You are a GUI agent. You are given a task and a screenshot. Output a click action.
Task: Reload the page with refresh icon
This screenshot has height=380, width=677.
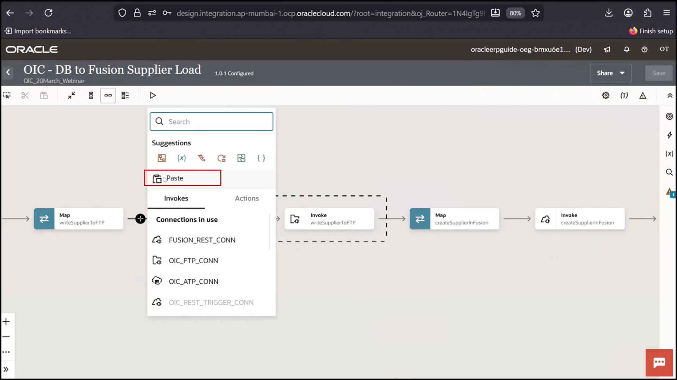click(48, 13)
